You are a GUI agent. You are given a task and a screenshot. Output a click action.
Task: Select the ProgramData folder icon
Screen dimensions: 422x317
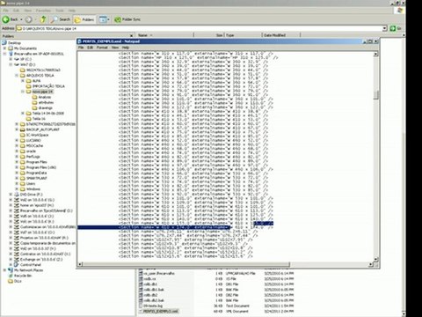pos(23,173)
